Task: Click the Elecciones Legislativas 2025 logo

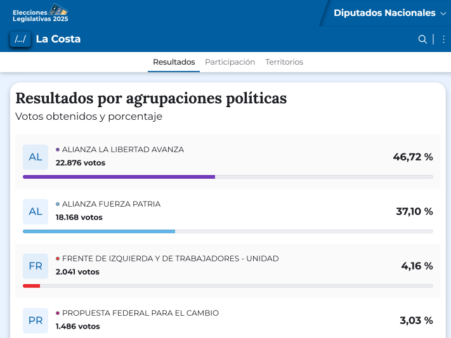Action: click(x=41, y=13)
